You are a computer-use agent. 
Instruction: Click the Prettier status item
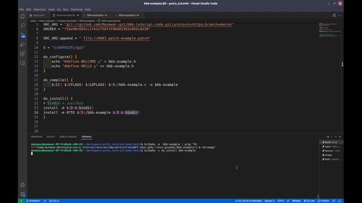pyautogui.click(x=324, y=201)
